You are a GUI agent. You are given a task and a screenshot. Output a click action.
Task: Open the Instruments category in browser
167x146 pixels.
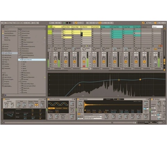[x=8, y=51]
